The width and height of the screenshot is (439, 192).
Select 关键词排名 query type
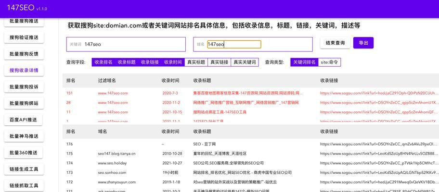pyautogui.click(x=304, y=62)
